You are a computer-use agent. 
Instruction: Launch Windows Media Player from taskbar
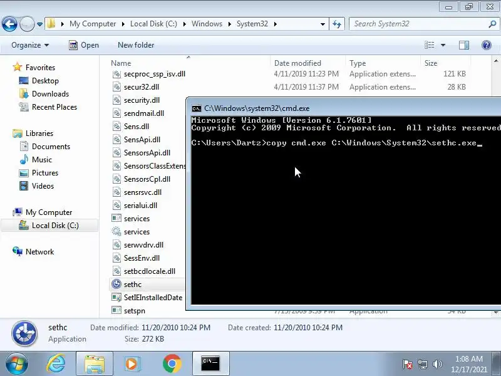click(132, 364)
